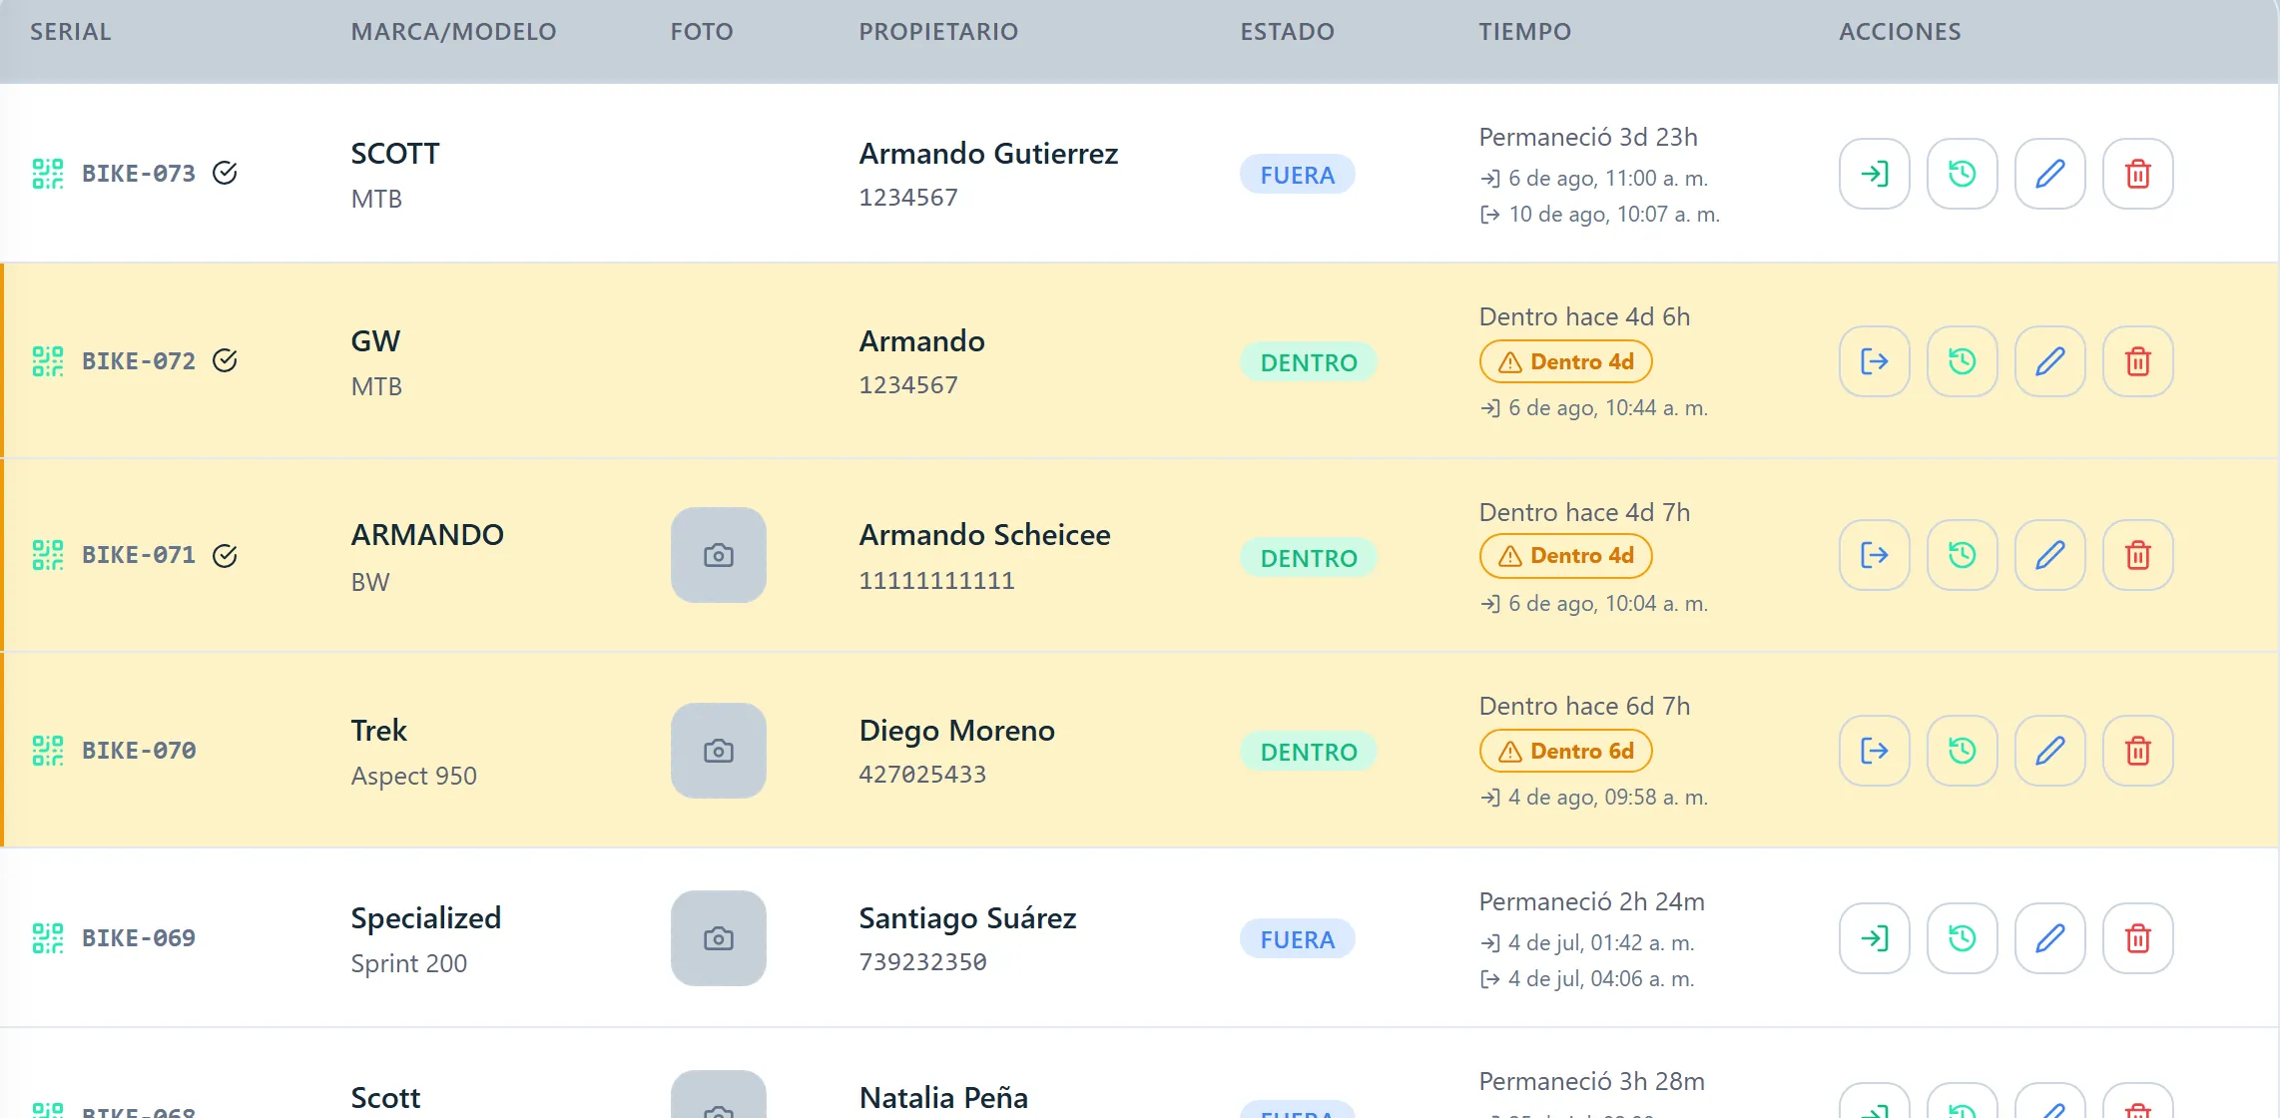The height and width of the screenshot is (1118, 2280).
Task: Open QR code for BIKE-072
Action: [x=47, y=361]
